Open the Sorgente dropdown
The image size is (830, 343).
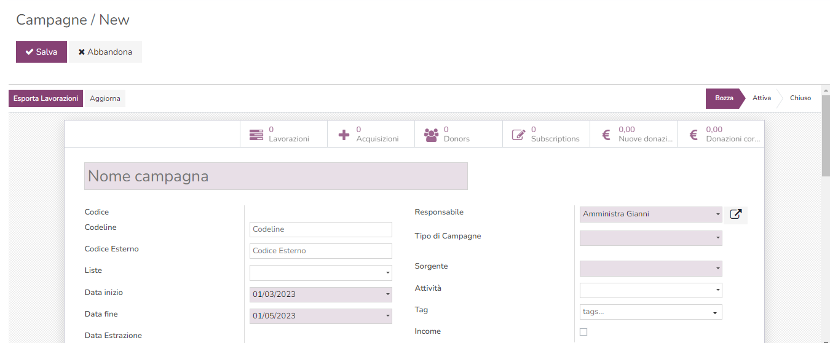point(650,269)
